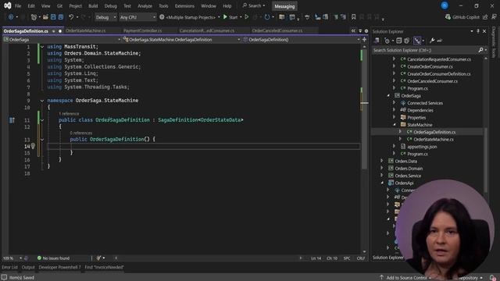The width and height of the screenshot is (500, 281).
Task: Click the share icon next to GitHub Copilot
Action: point(485,17)
